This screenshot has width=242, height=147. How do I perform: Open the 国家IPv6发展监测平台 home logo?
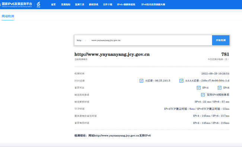click(x=17, y=4)
